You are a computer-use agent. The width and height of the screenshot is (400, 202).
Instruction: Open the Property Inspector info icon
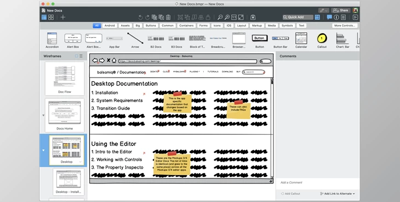(x=336, y=17)
